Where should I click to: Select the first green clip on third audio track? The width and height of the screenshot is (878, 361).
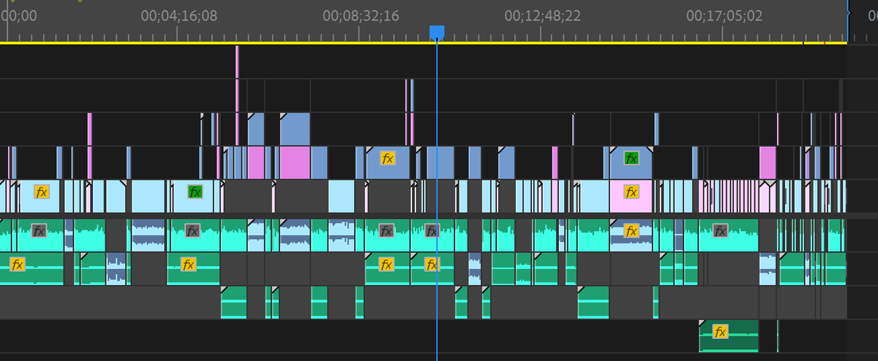coord(234,303)
